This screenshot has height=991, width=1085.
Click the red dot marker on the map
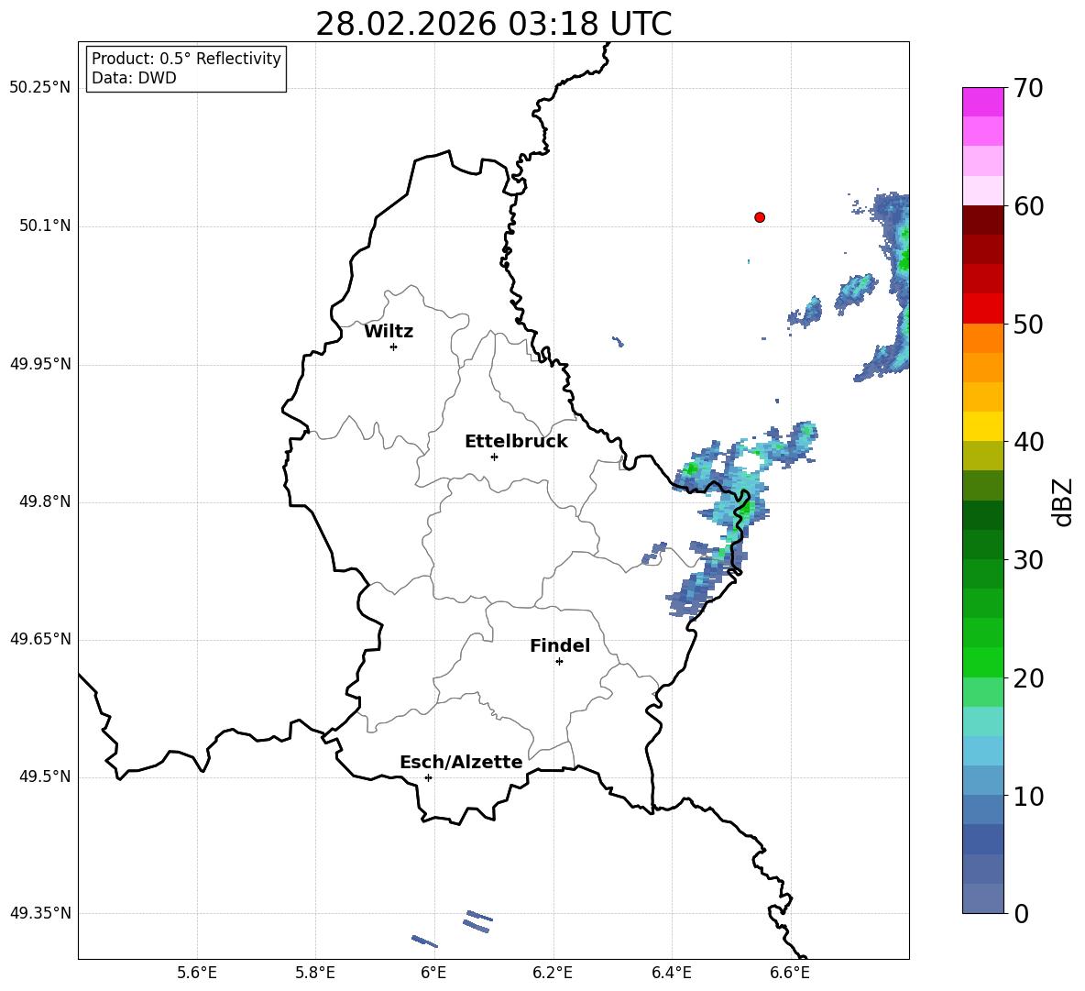point(760,217)
